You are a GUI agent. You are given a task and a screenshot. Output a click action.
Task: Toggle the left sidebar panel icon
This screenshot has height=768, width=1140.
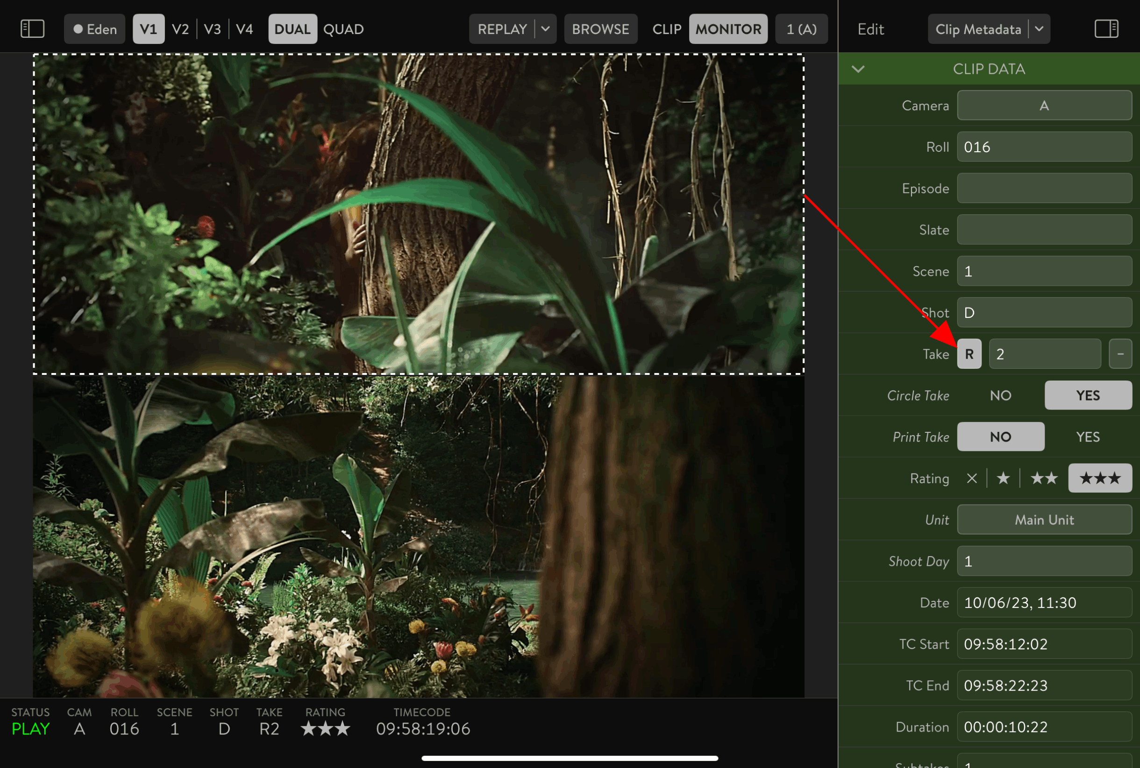pyautogui.click(x=32, y=29)
